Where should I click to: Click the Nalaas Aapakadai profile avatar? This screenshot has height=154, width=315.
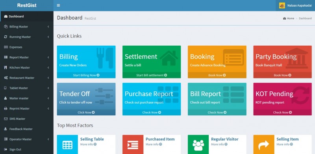coord(282,6)
